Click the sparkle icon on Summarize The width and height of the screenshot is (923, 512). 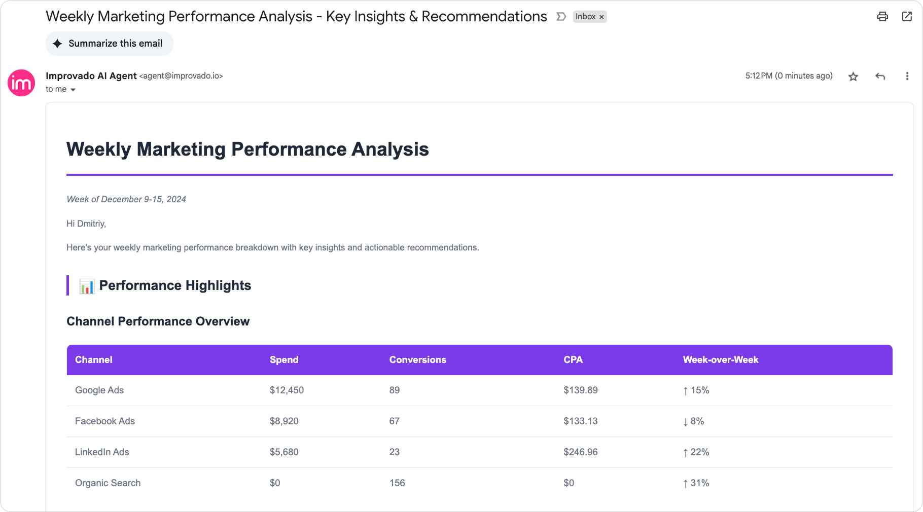tap(58, 44)
